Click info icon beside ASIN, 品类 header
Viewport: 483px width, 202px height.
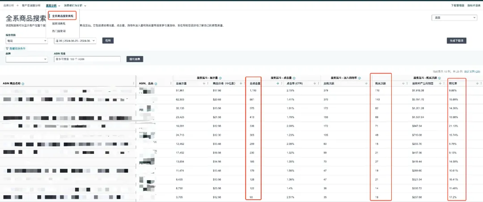(156, 83)
